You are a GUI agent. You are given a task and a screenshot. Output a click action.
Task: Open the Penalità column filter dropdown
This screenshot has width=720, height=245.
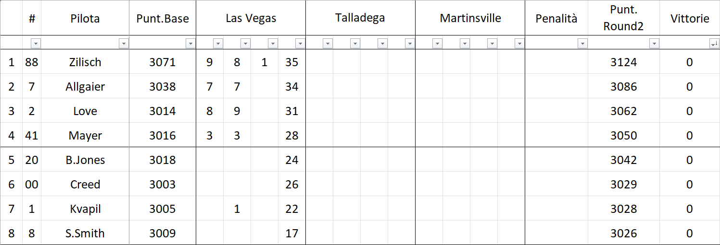point(582,44)
